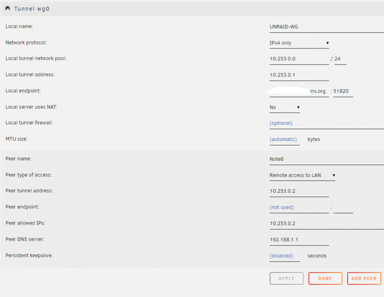This screenshot has height=297, width=384.
Task: Click the Peer endpoint port field
Action: click(x=343, y=208)
